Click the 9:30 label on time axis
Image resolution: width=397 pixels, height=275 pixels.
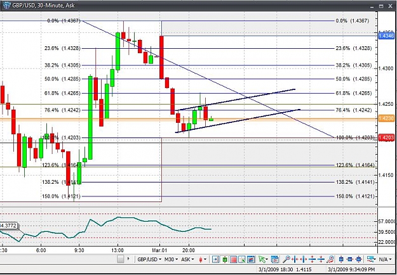tap(79, 250)
